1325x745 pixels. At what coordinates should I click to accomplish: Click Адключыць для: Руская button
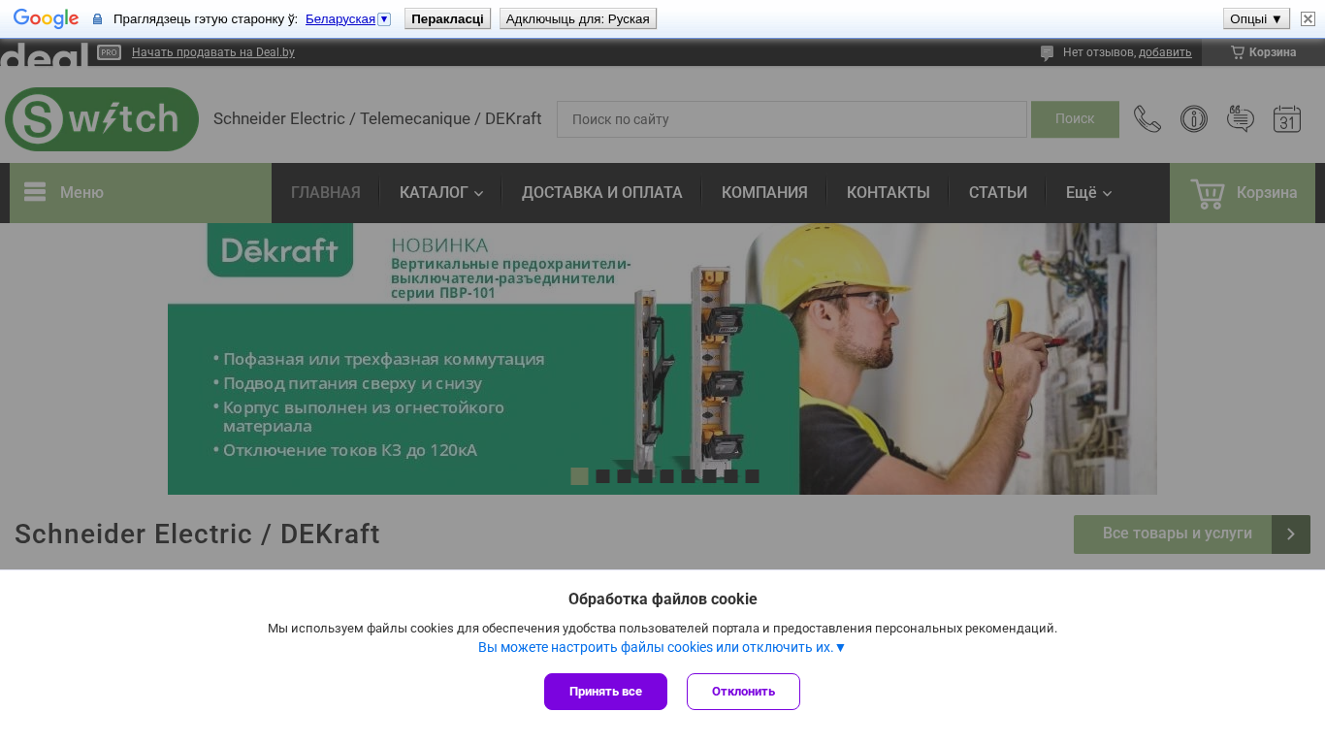[578, 18]
